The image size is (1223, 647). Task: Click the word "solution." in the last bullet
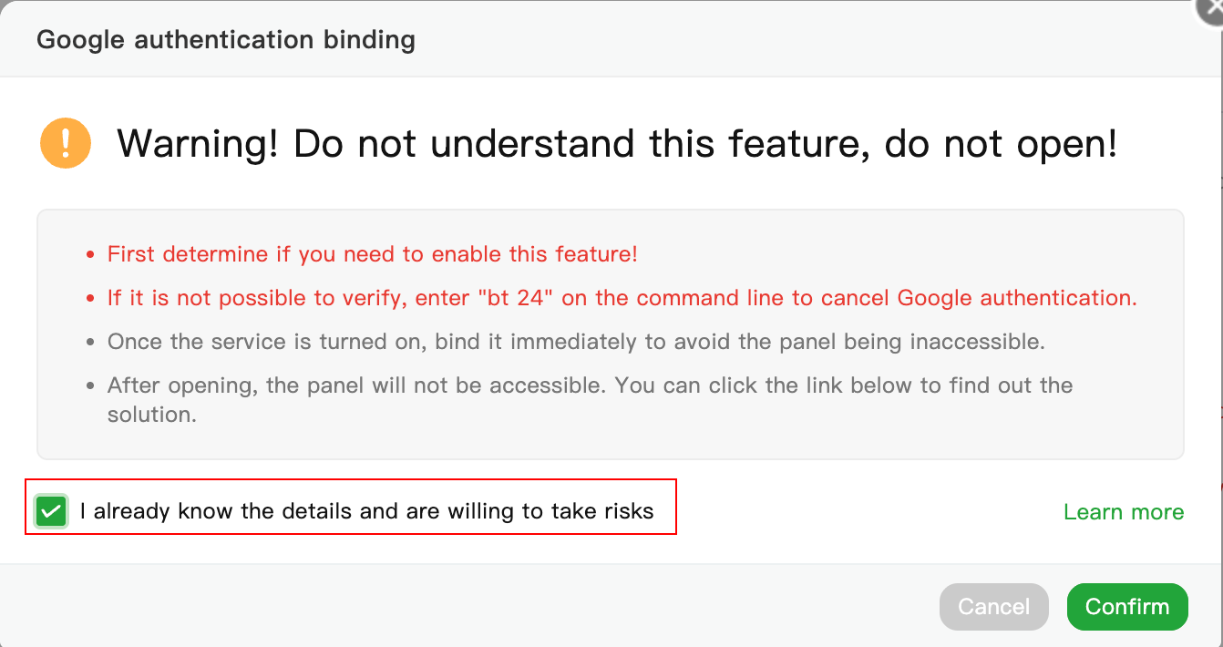(x=152, y=415)
